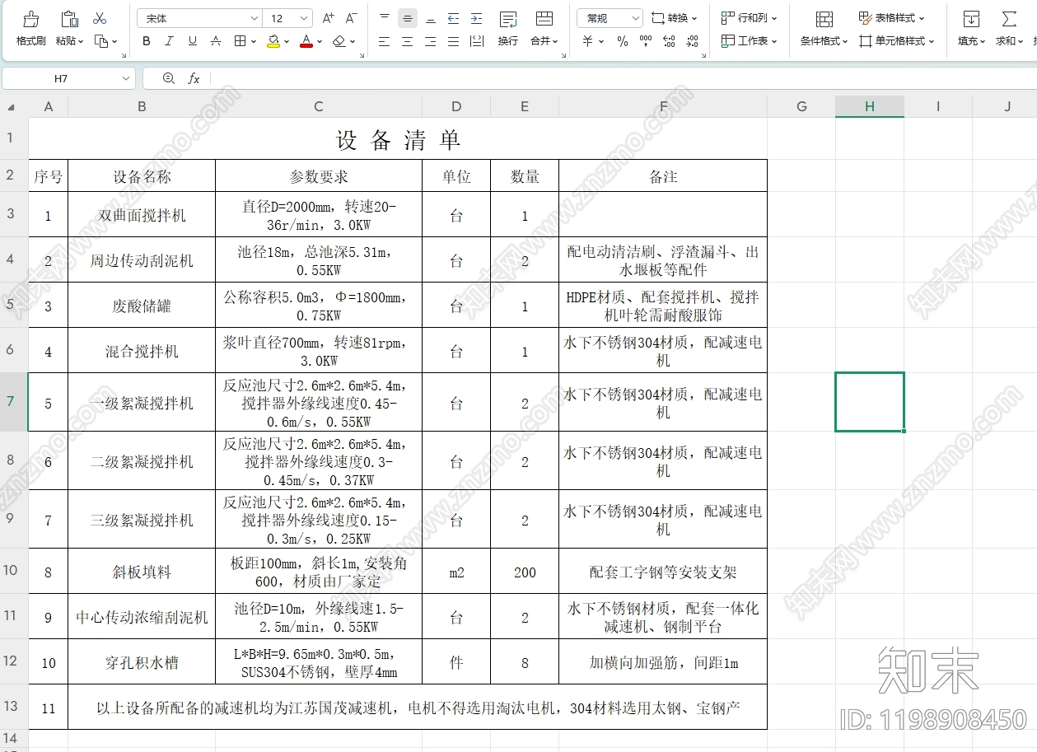Click the justify alignment icon
1037x752 pixels.
(453, 41)
